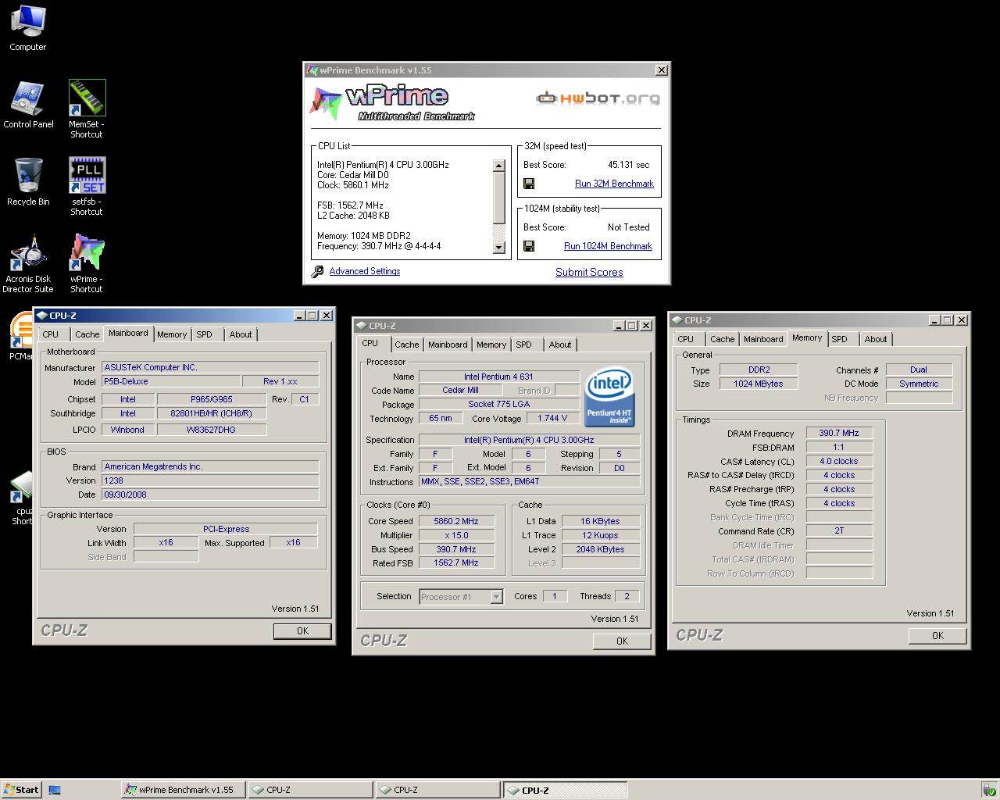Image resolution: width=1000 pixels, height=800 pixels.
Task: Click the Rated FSB 1562.7 MHz value
Action: click(456, 562)
